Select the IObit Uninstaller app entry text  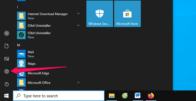pyautogui.click(x=39, y=33)
